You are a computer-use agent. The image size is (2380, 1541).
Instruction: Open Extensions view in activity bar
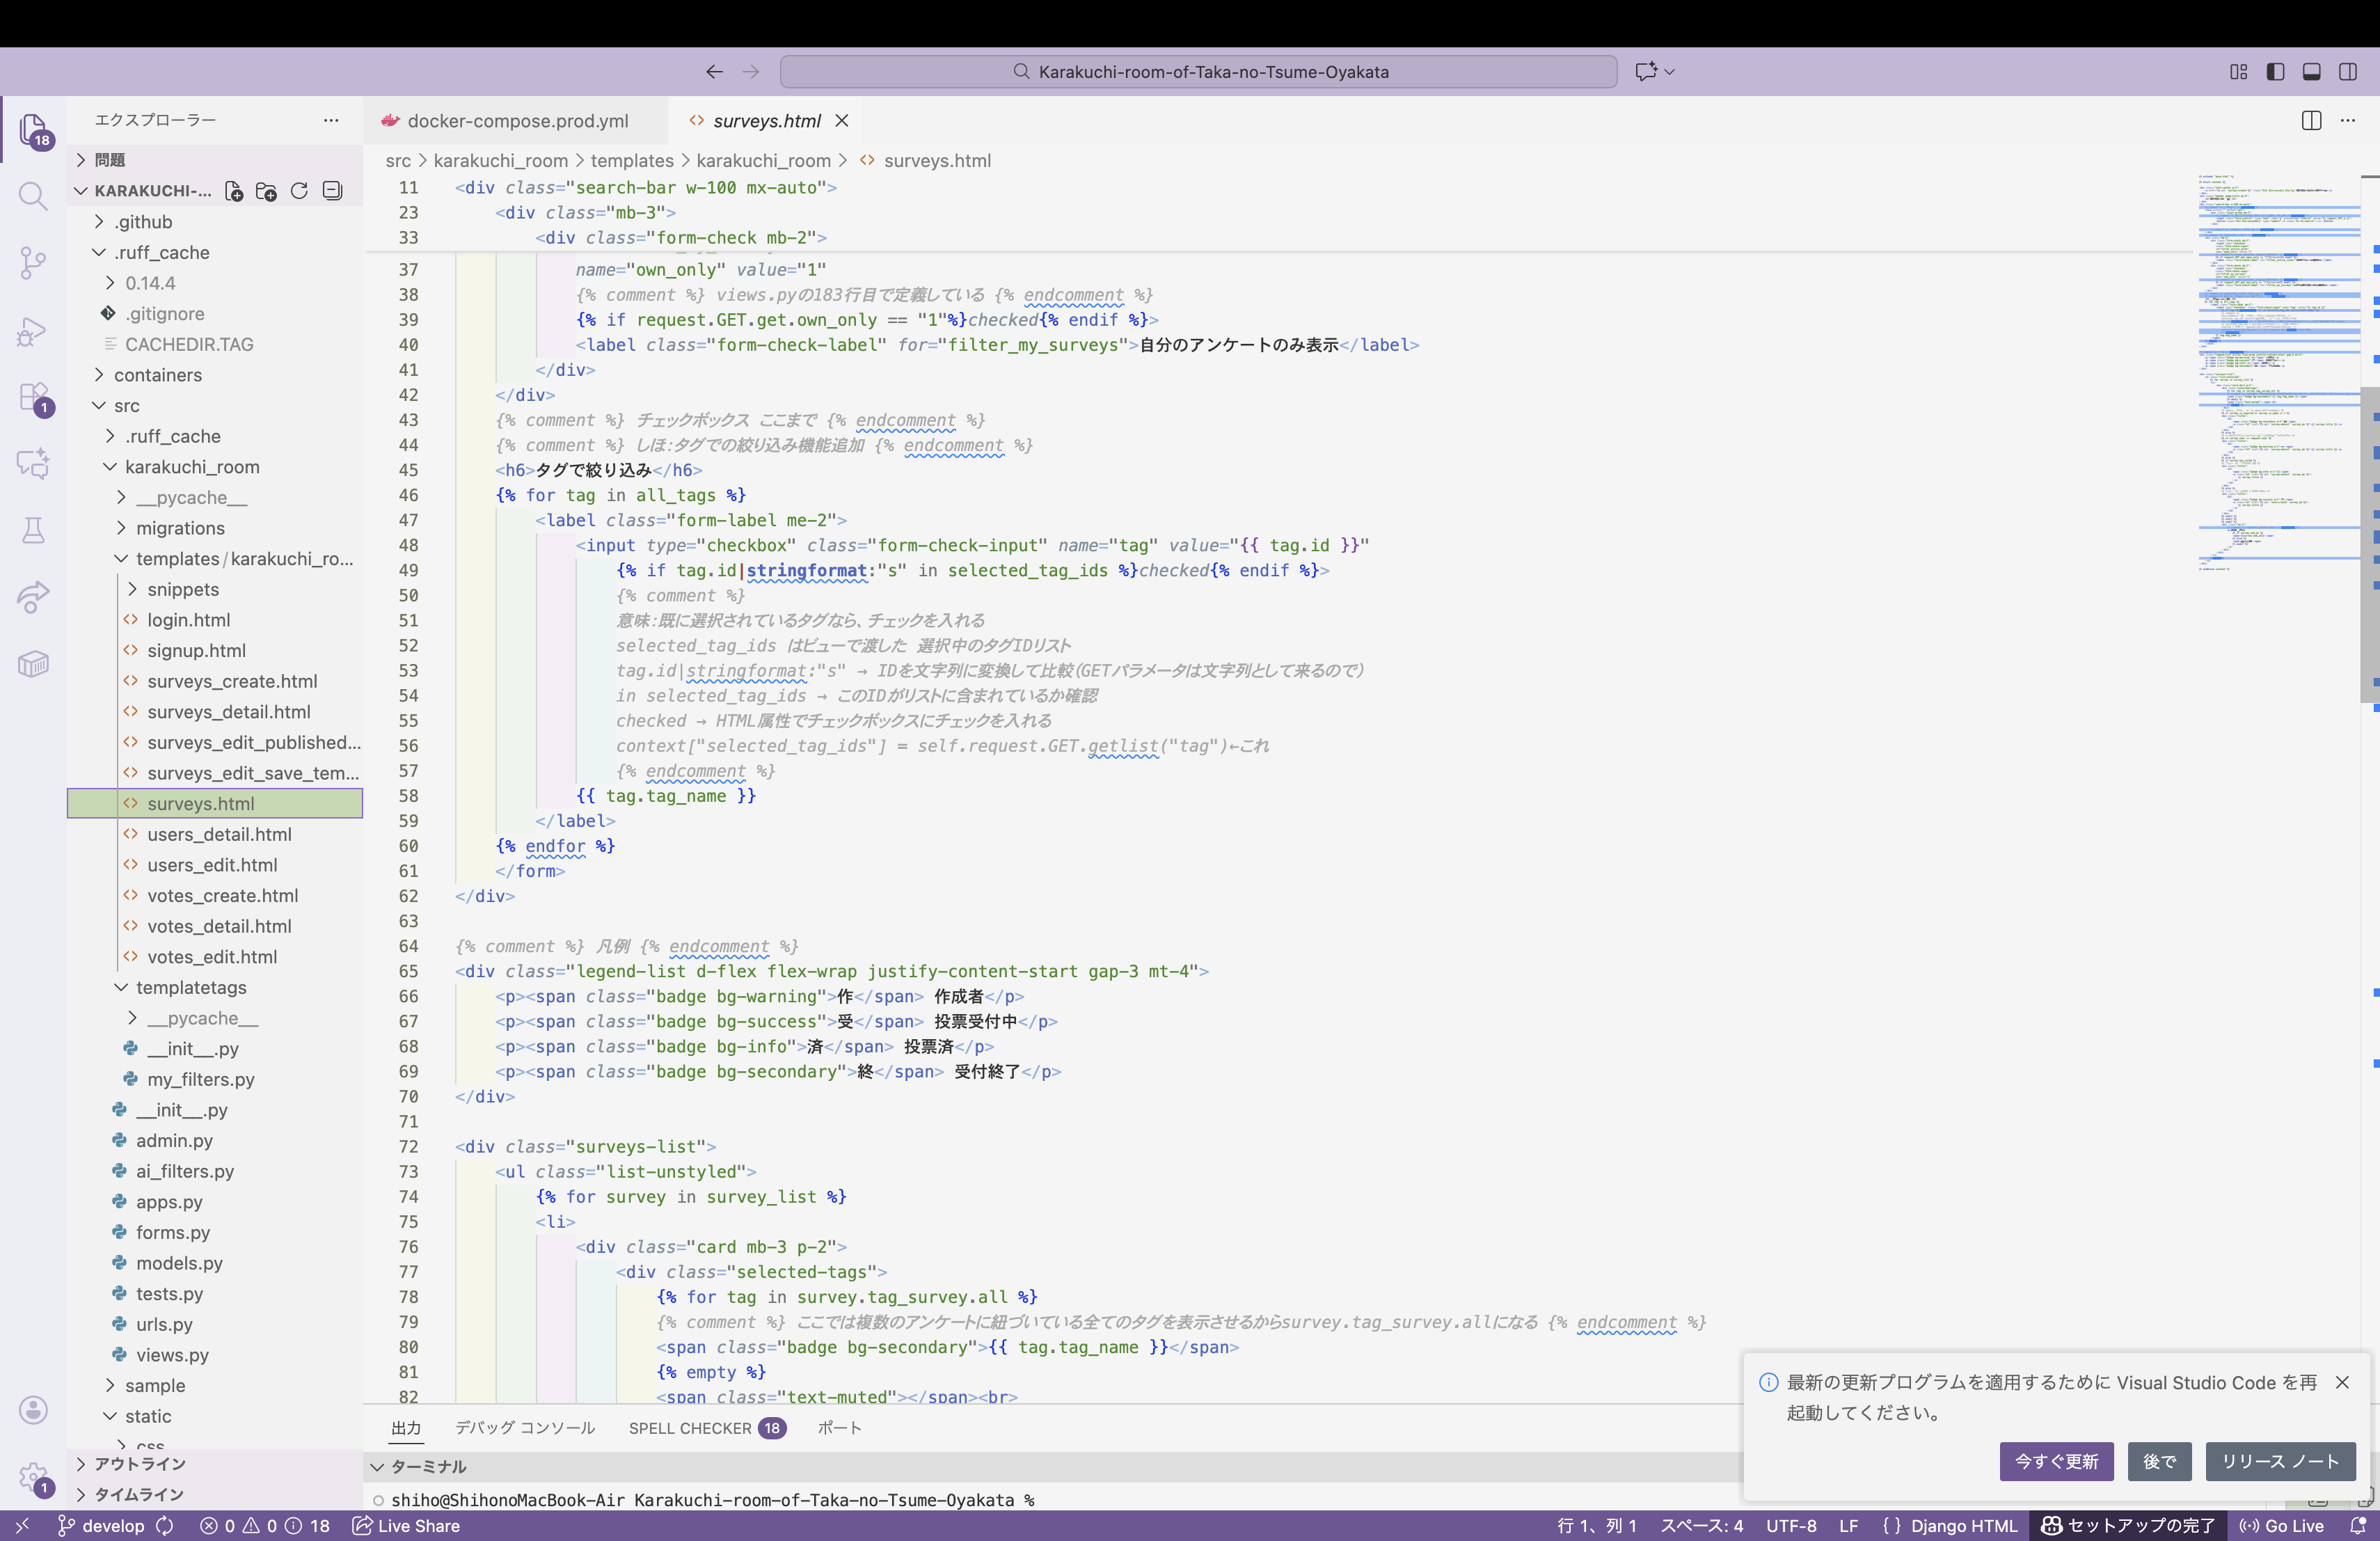[33, 397]
